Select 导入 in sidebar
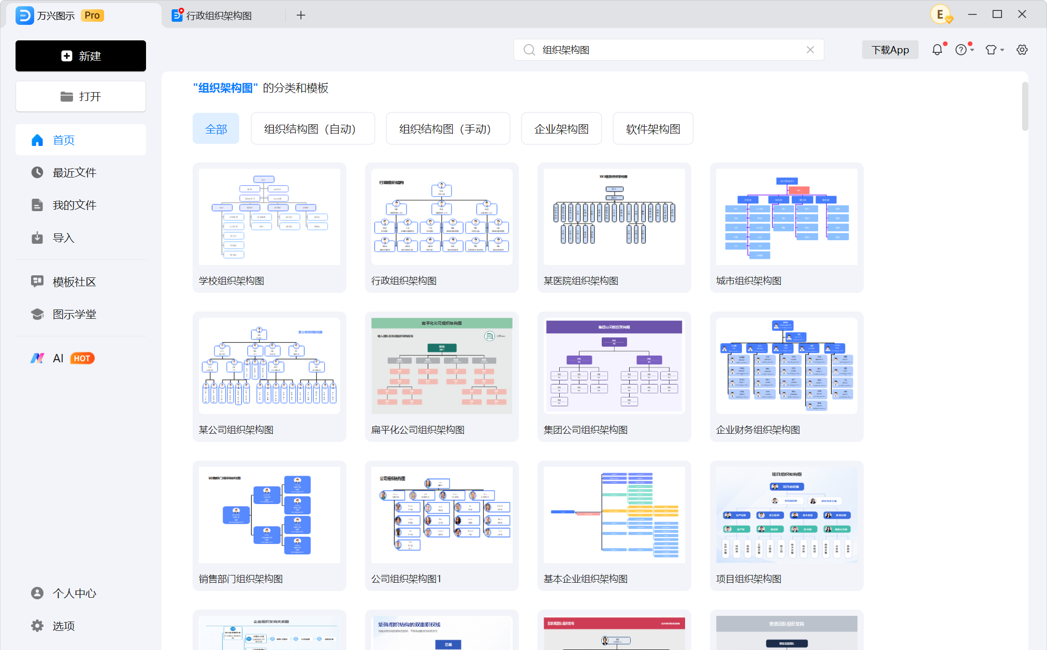Screen dimensions: 1047x650 (x=81, y=238)
